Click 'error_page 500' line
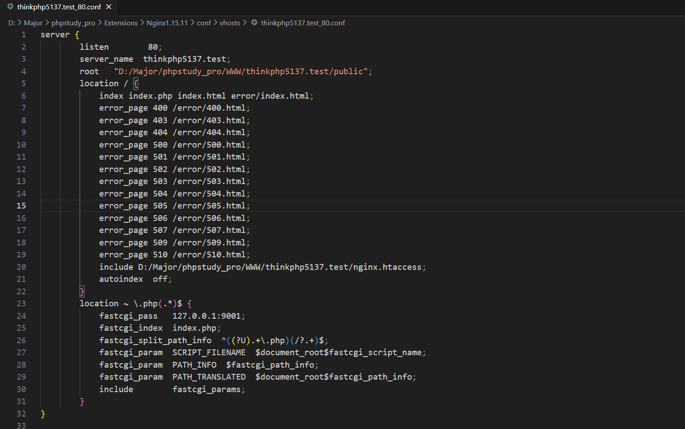The height and width of the screenshot is (429, 685). 174,145
